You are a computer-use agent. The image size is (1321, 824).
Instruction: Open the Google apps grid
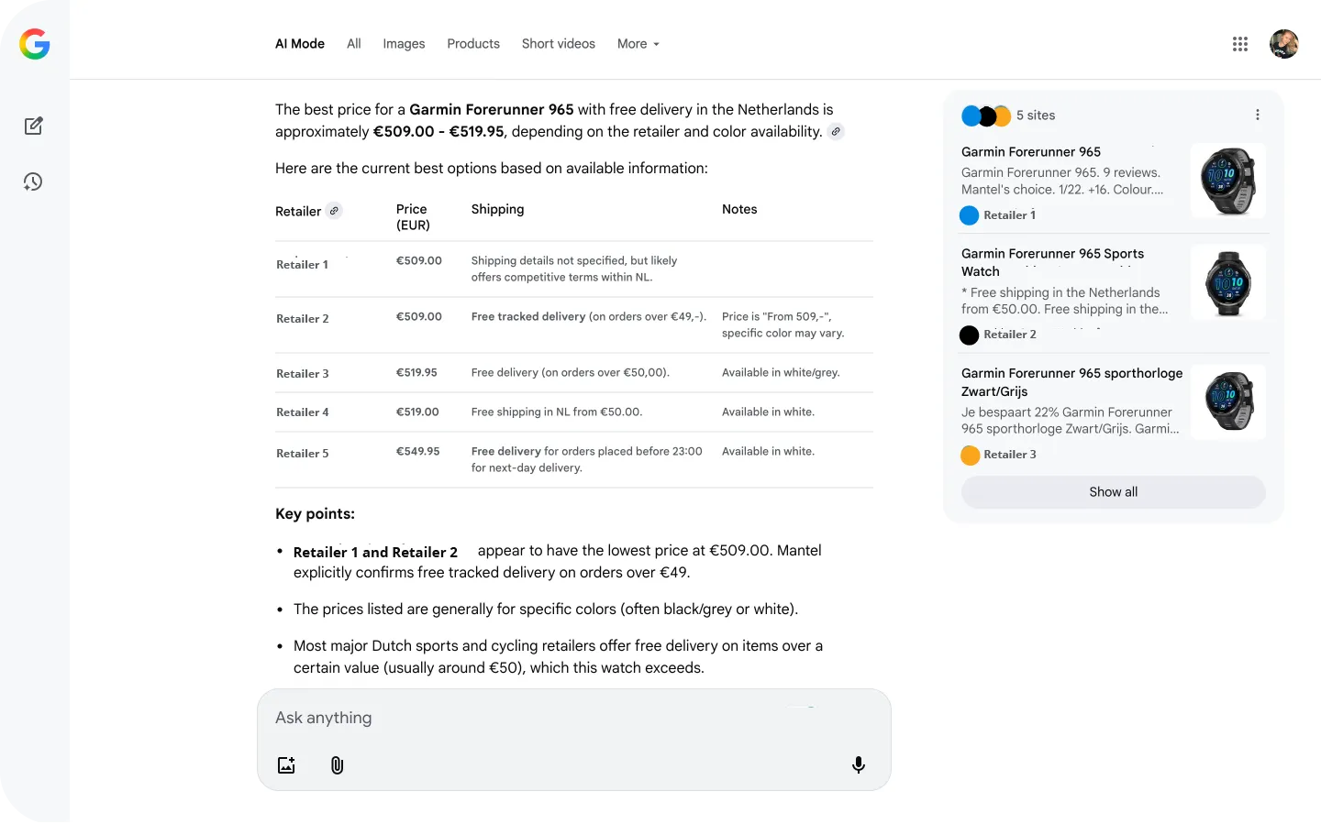pyautogui.click(x=1239, y=44)
